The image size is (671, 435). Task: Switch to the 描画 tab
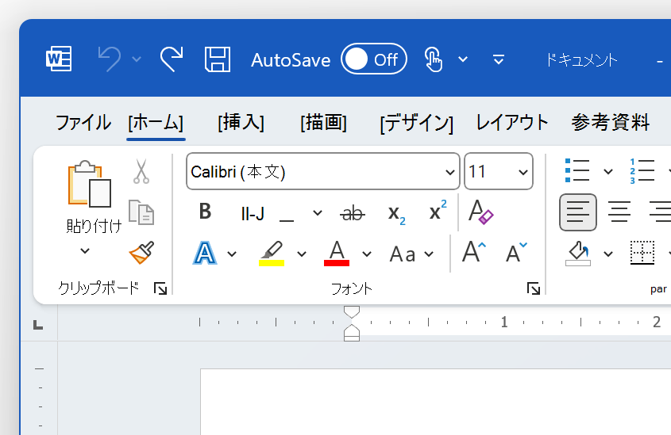click(x=323, y=123)
